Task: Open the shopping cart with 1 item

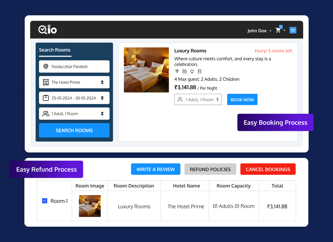Action: (278, 30)
